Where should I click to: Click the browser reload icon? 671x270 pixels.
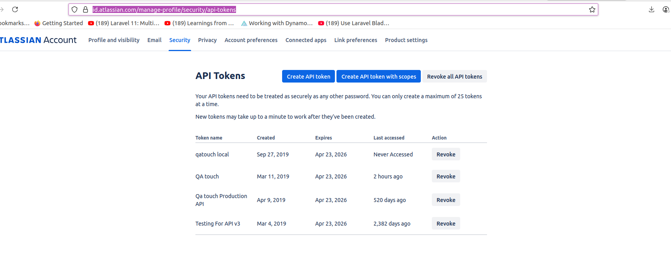(x=15, y=9)
